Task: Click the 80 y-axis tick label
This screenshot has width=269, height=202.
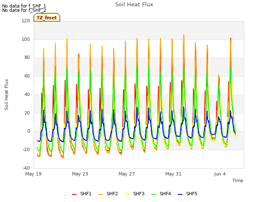Action: tap(27, 58)
